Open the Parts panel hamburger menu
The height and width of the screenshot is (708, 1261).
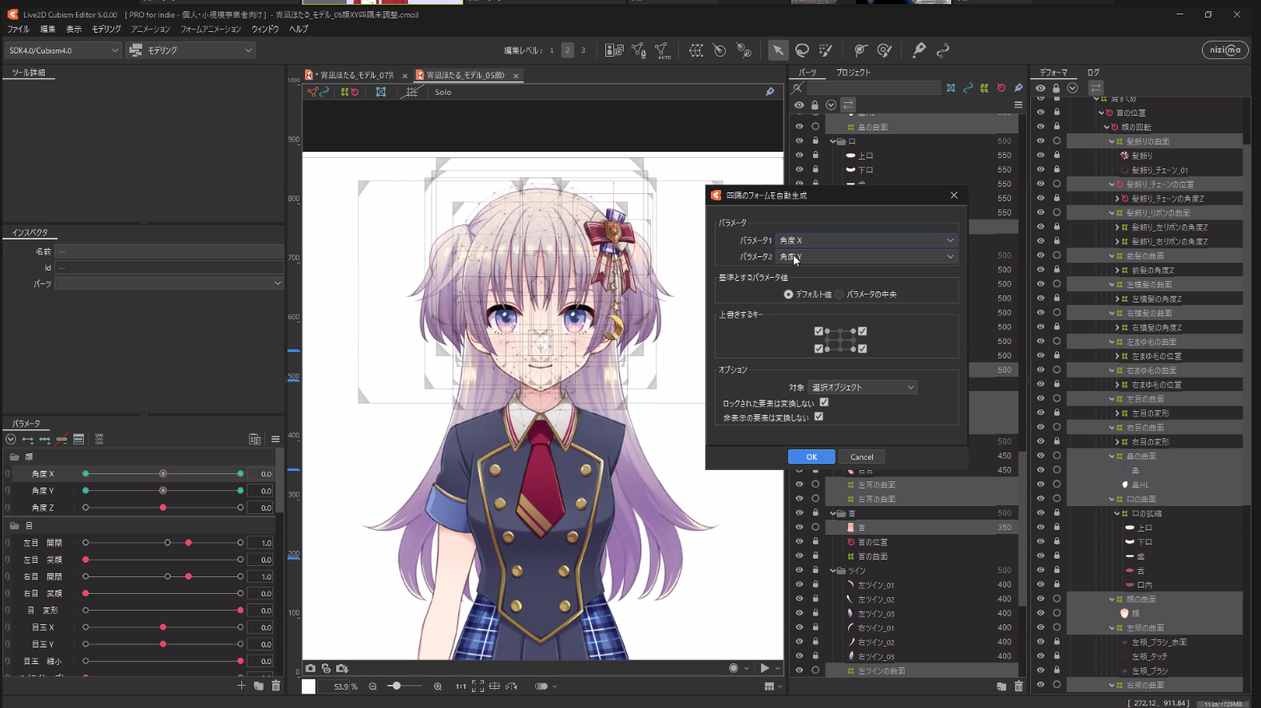[1018, 105]
